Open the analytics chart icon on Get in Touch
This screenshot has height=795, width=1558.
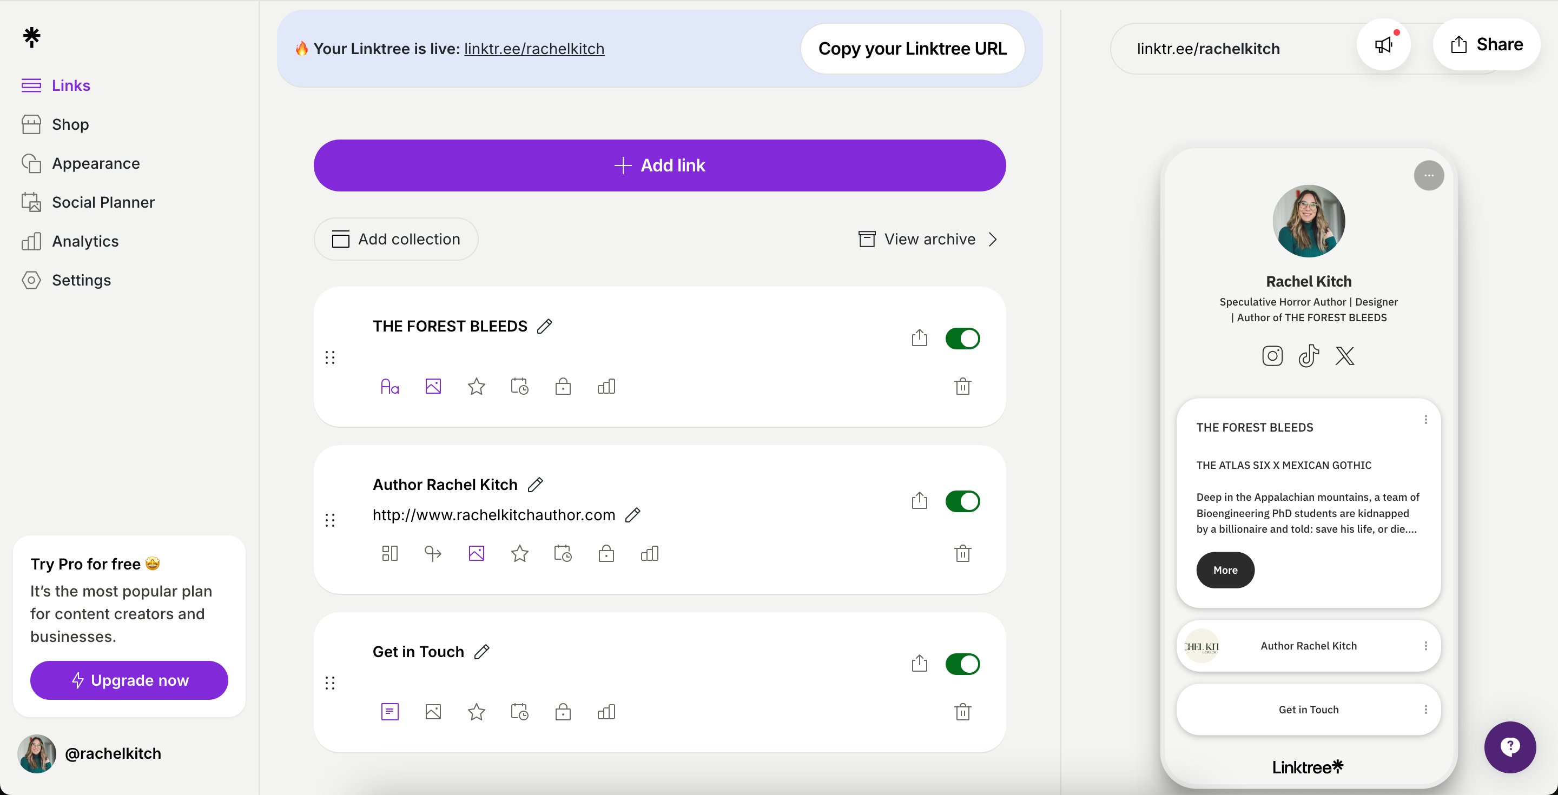606,712
